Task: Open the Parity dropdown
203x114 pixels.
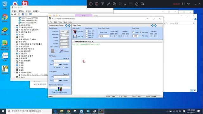Action: pos(68,41)
